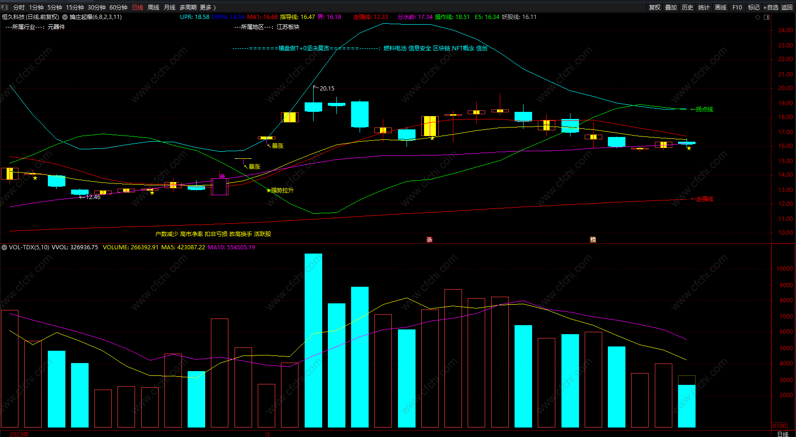
Task: Click the 标记 mark button
Action: click(754, 8)
